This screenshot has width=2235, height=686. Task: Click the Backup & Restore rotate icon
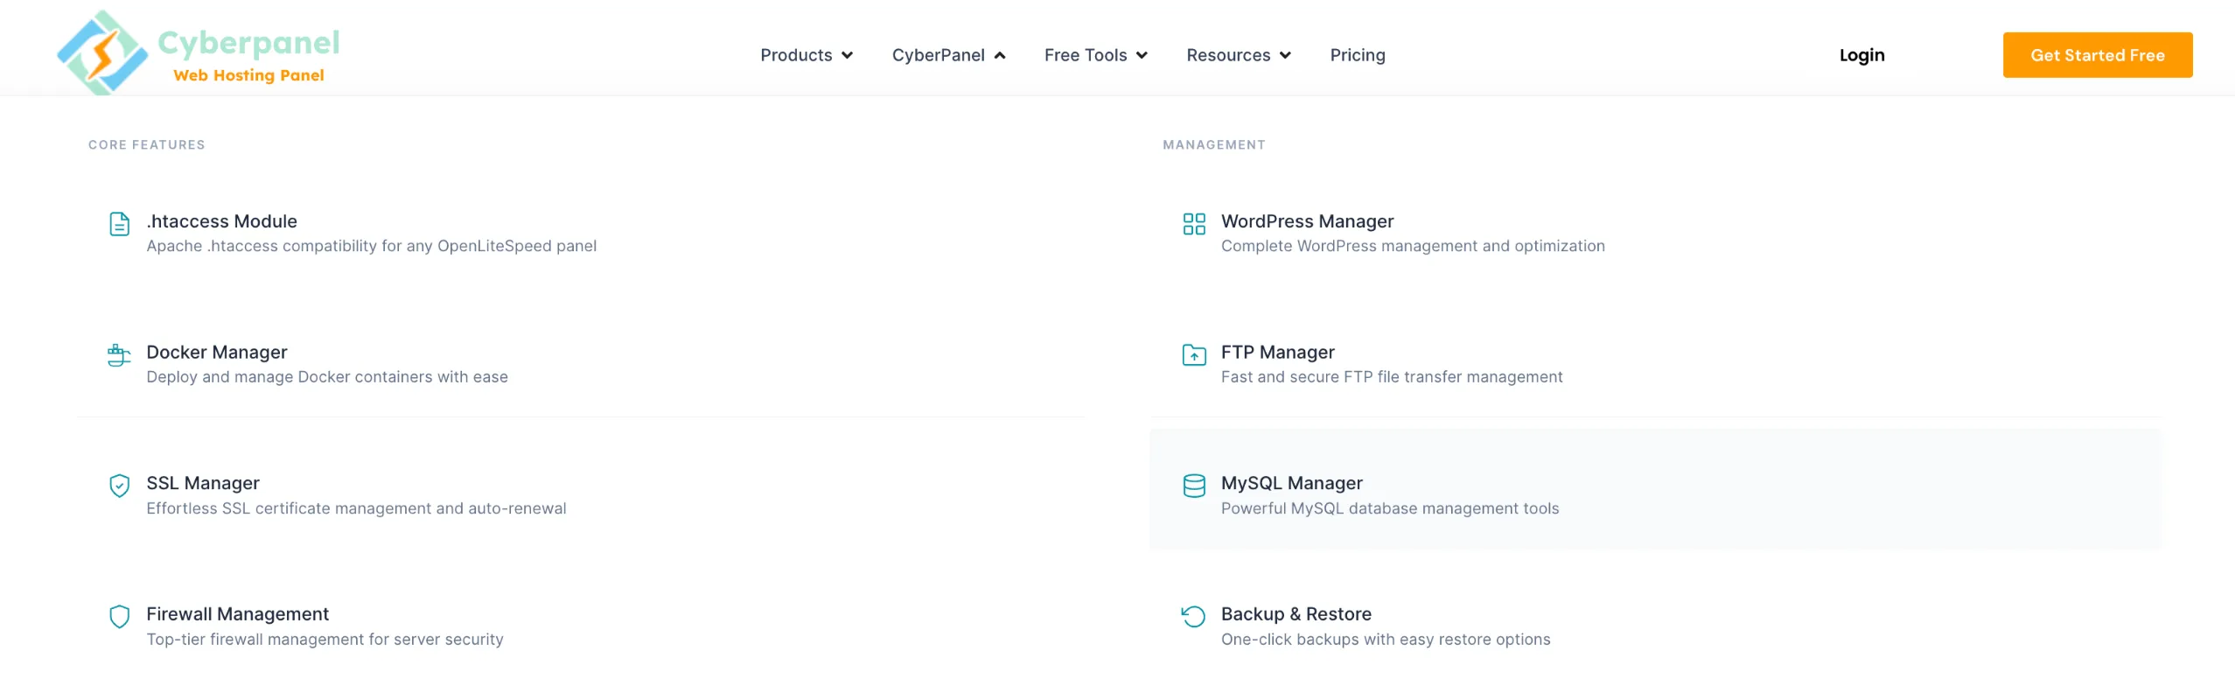tap(1194, 617)
